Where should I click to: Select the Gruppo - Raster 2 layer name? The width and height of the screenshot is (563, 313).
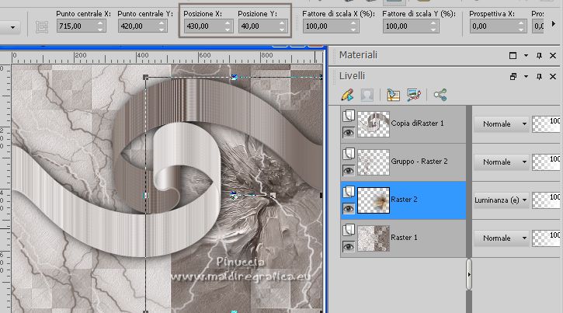419,162
